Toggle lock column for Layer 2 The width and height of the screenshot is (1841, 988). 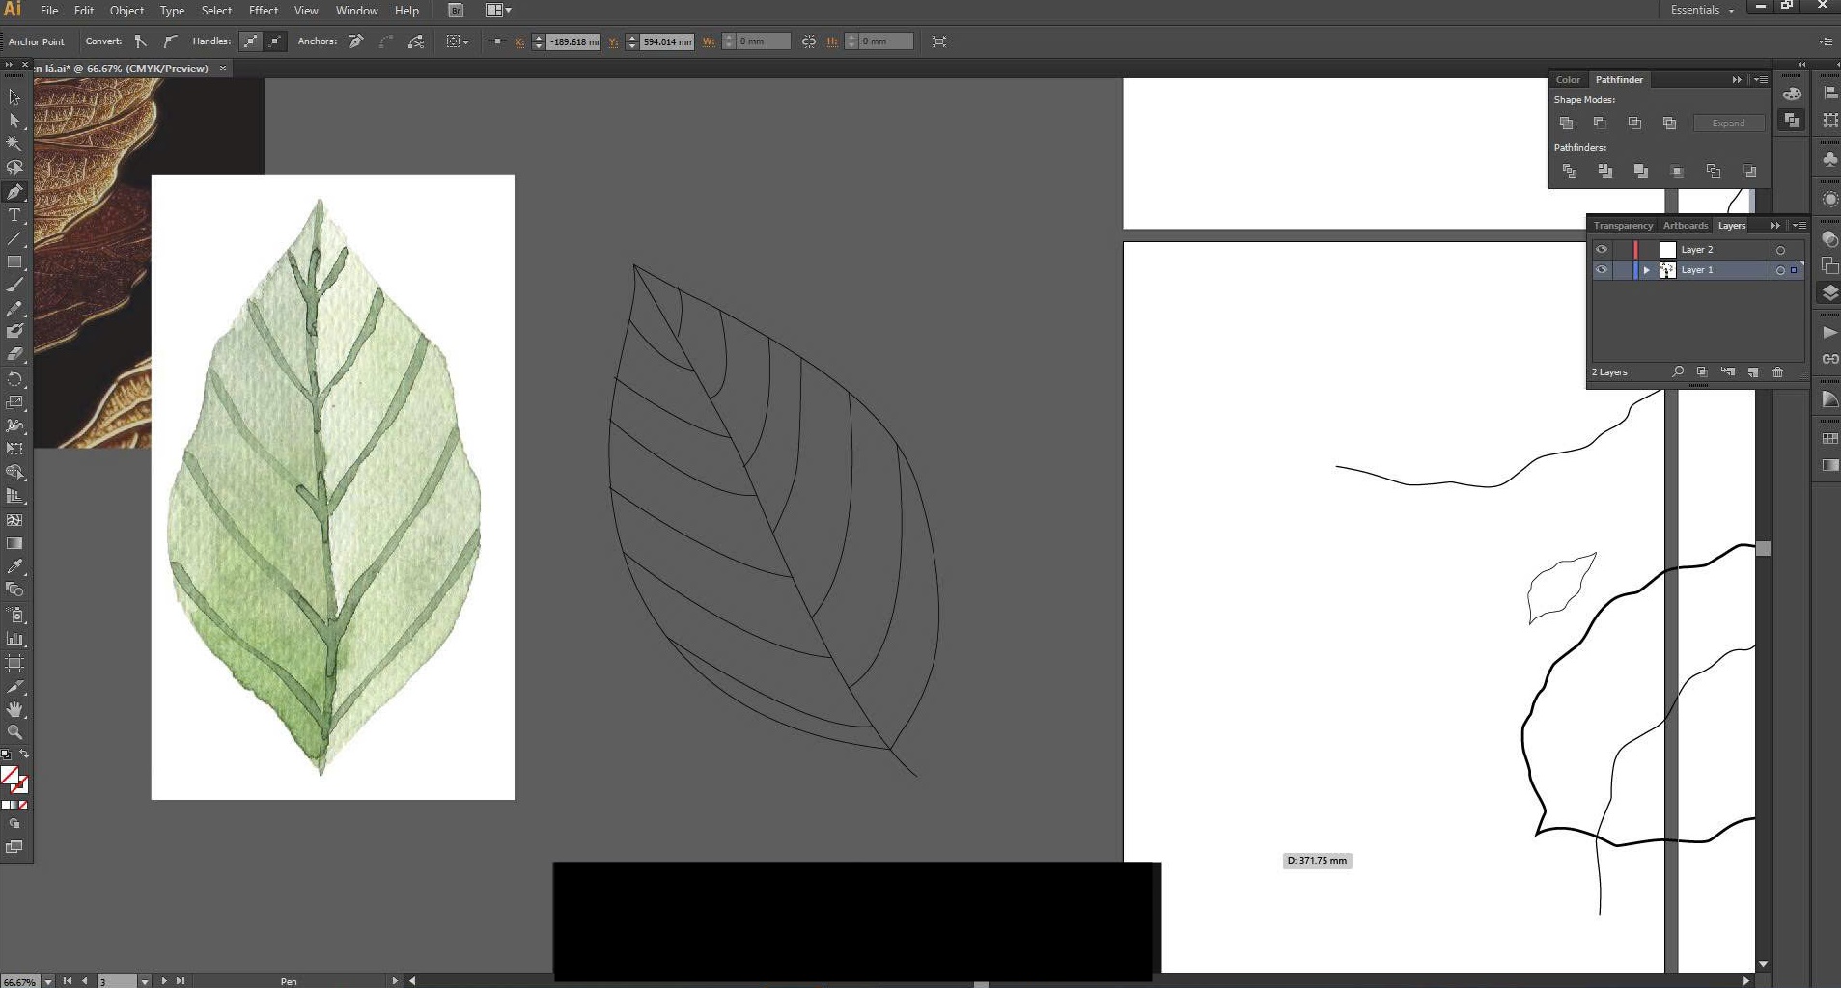1621,250
